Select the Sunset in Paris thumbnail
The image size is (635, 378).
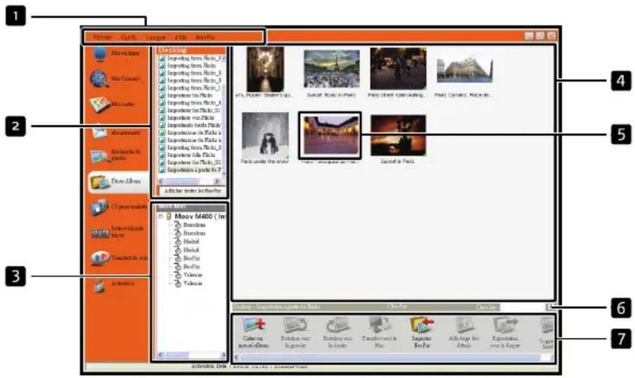[398, 139]
